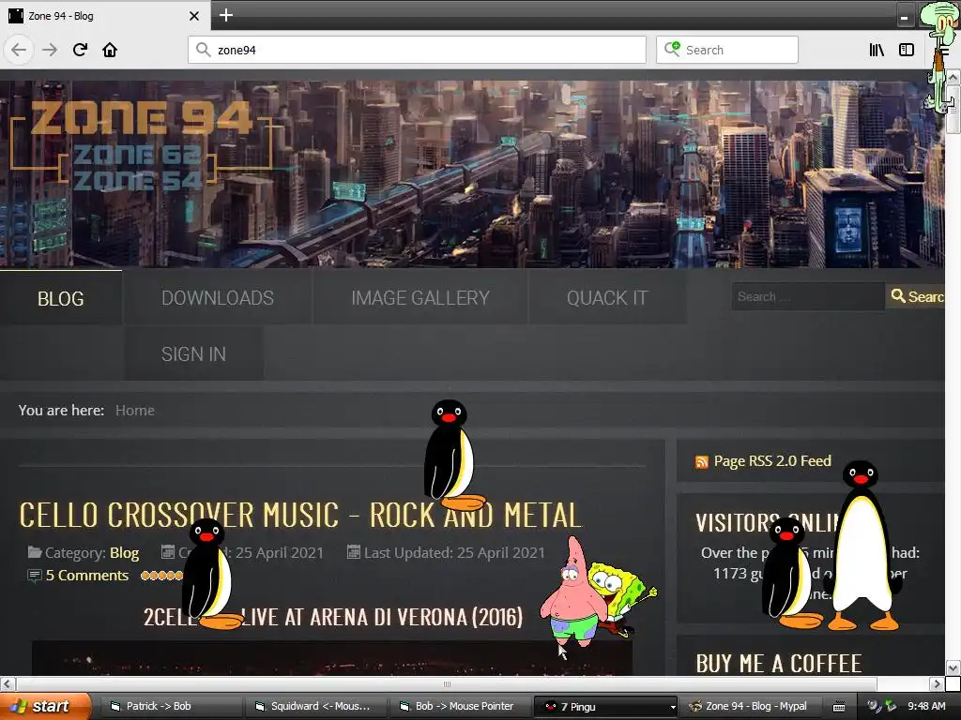Open the QUACK IT menu tab
The image size is (961, 720).
[607, 298]
